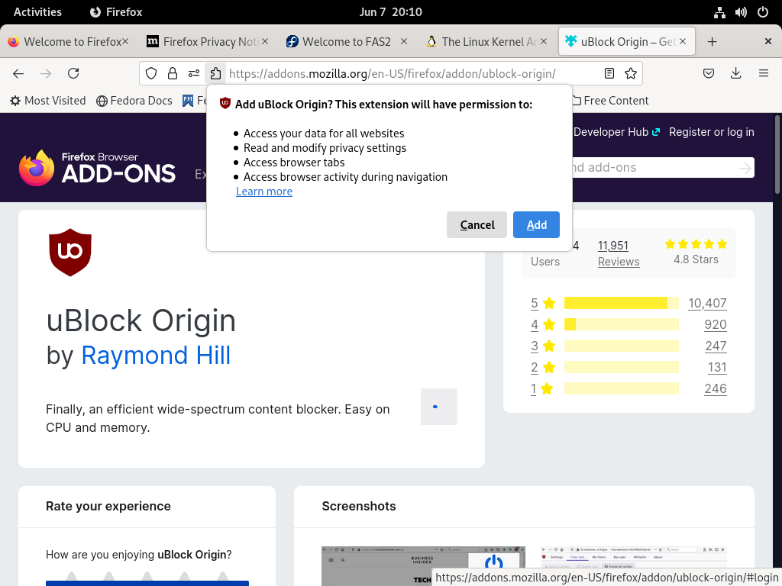Save page to Pocket icon

pyautogui.click(x=708, y=74)
